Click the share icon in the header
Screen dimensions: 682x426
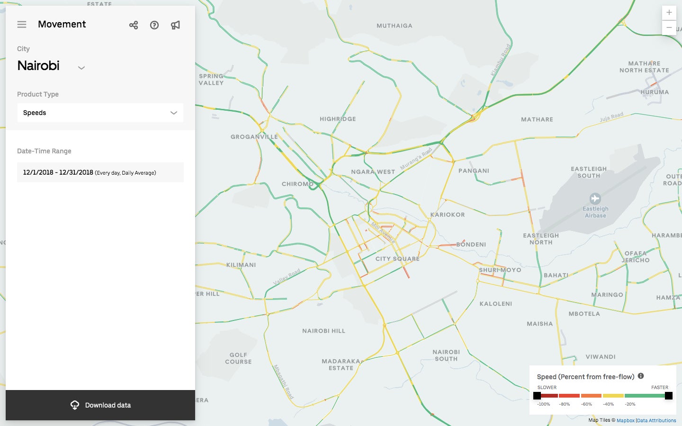click(x=134, y=25)
